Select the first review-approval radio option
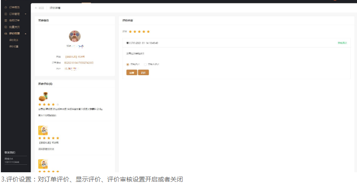This screenshot has width=357, height=188. 128,64
